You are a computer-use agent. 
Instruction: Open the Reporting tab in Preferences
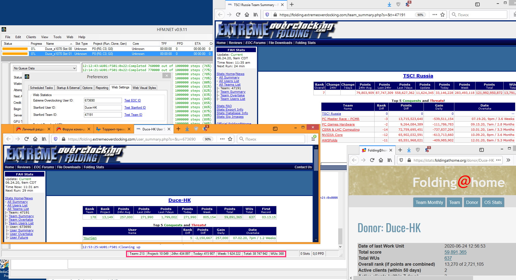tap(102, 88)
